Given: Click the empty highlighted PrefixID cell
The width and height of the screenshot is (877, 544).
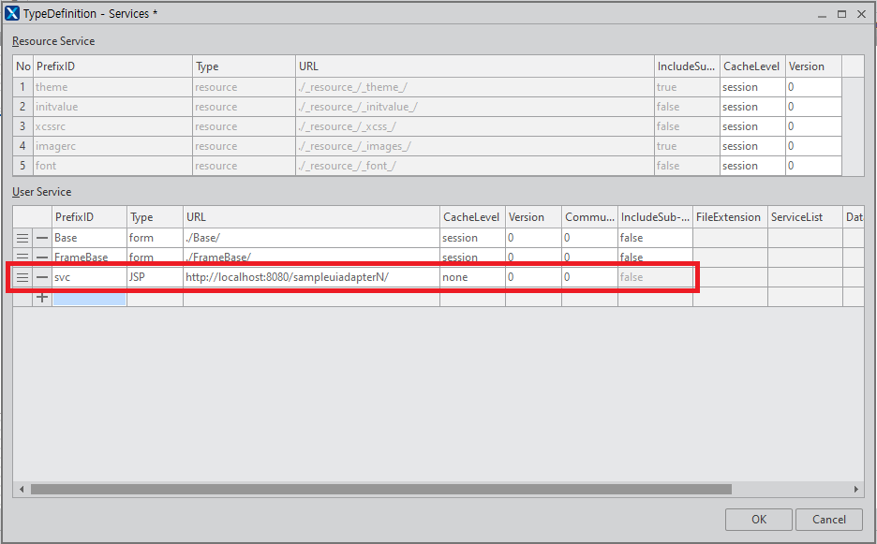Looking at the screenshot, I should (89, 299).
